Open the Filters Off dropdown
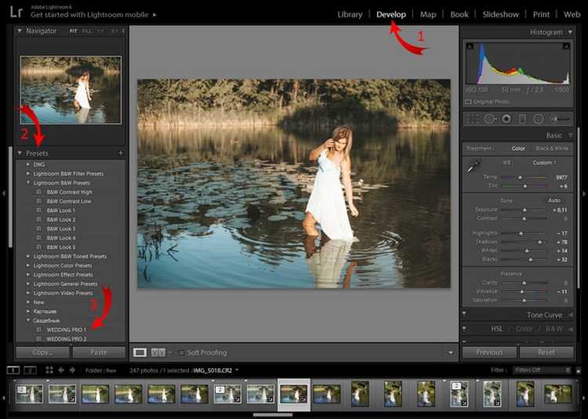588x419 pixels. pos(542,370)
